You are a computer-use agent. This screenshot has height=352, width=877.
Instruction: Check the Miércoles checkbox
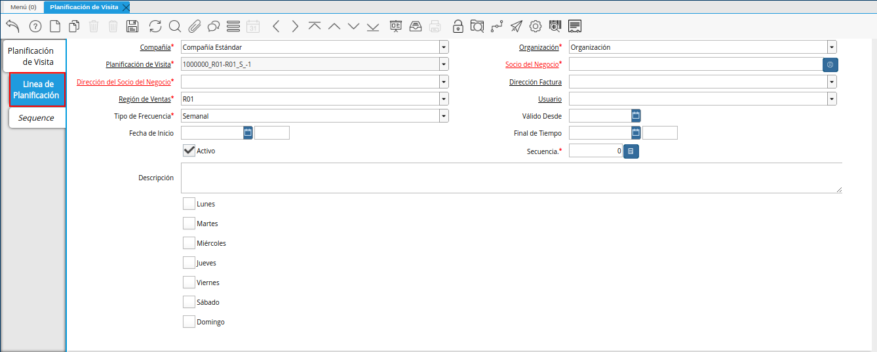(189, 243)
